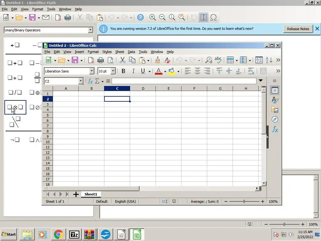Open the sidebar Styles deck

point(275,100)
